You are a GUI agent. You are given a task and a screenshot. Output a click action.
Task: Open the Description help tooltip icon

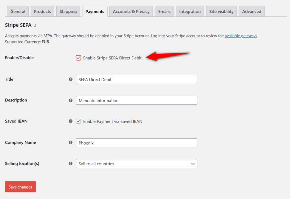point(71,100)
